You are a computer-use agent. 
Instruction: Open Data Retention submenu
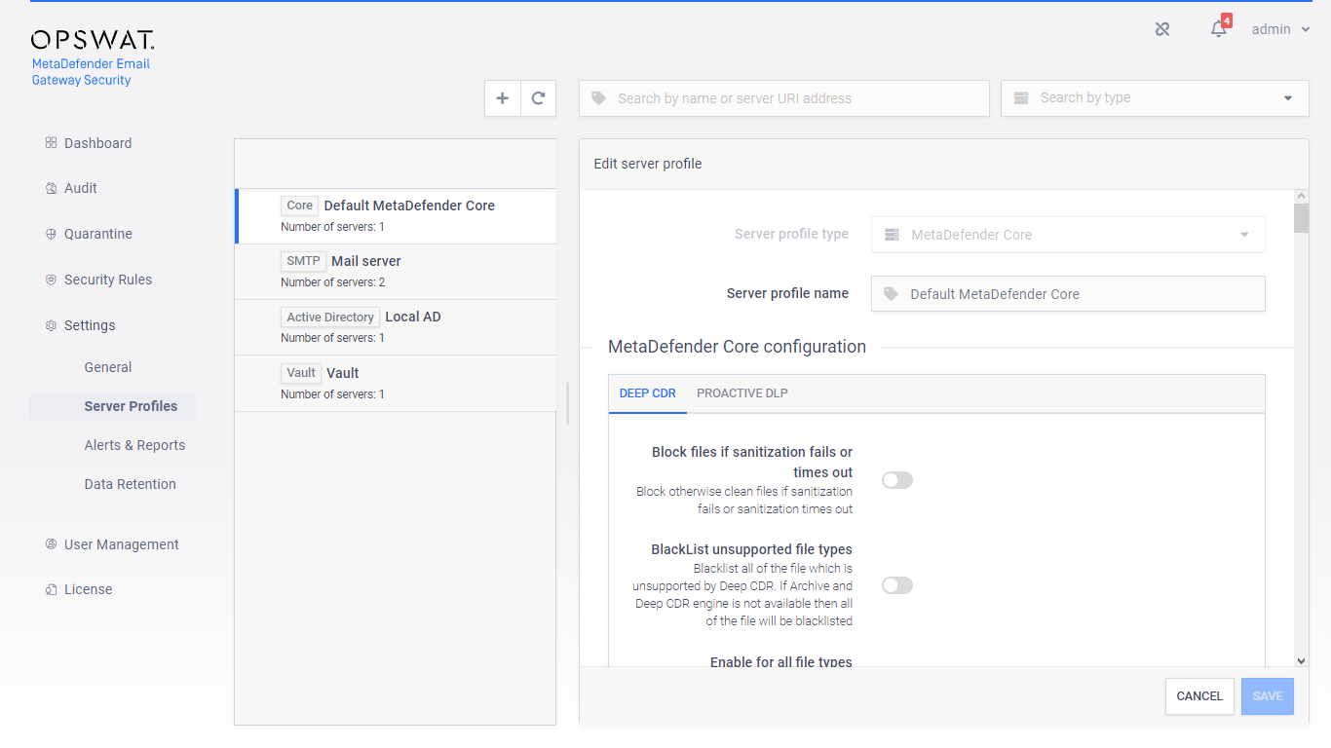[131, 484]
